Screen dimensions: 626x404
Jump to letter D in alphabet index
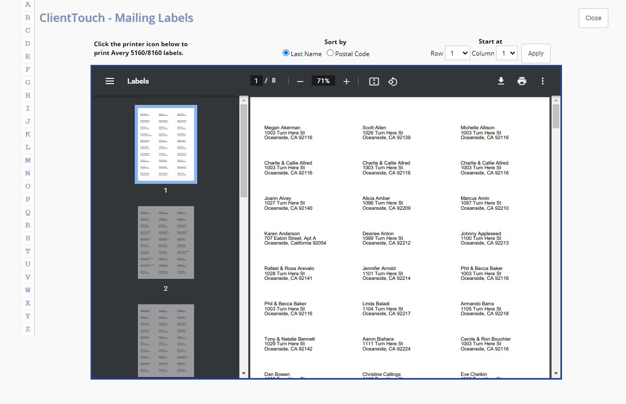coord(28,44)
